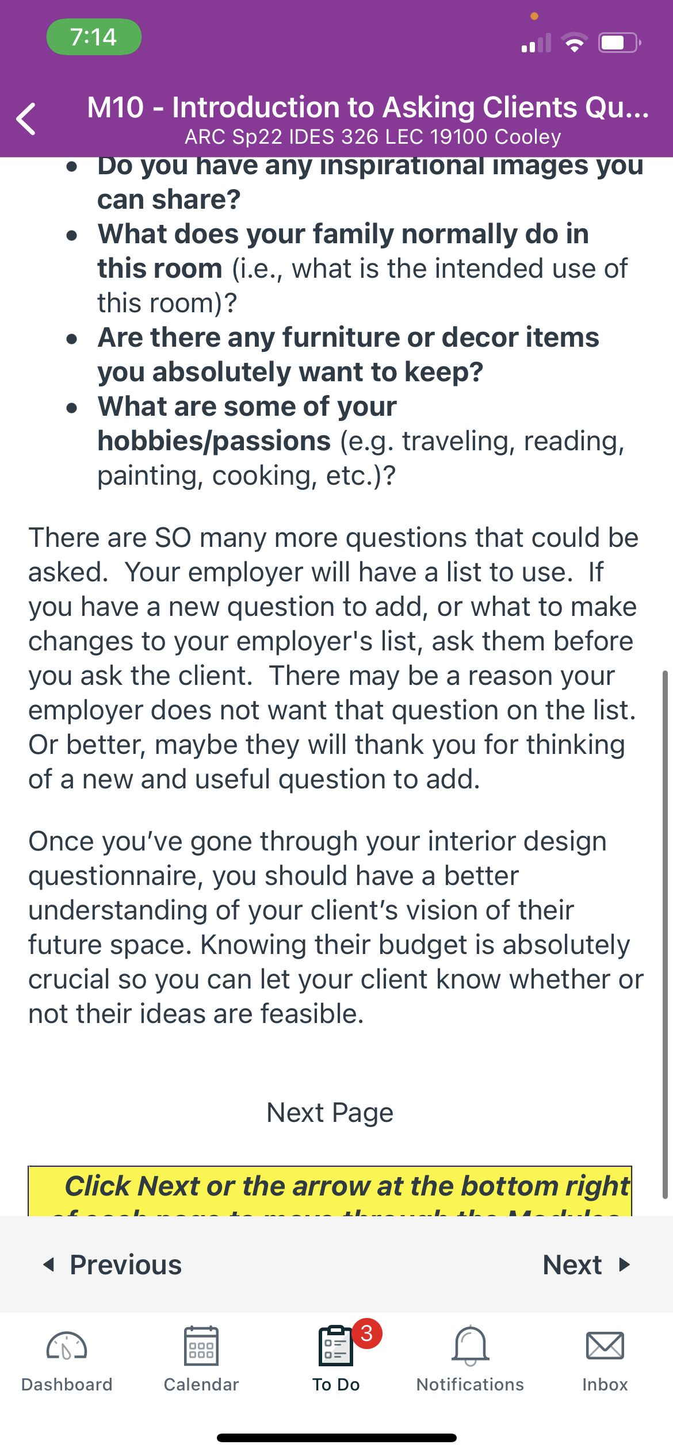Tap the battery indicator in status bar

(620, 43)
